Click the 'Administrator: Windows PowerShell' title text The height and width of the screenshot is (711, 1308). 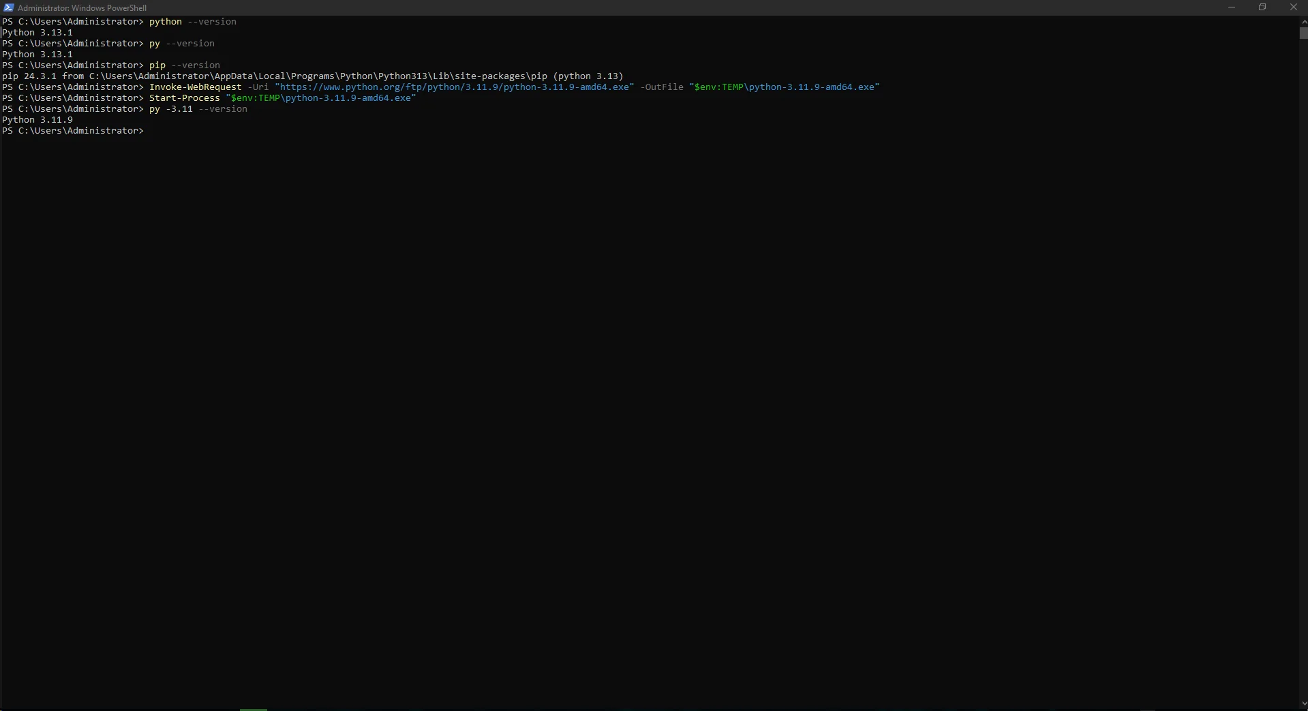(x=82, y=8)
